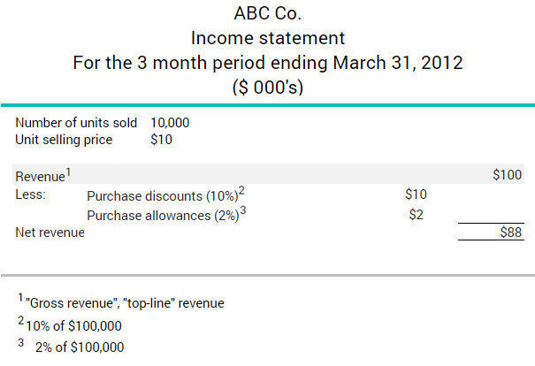Click the Less: label
Screen dimensions: 535x366
(30, 194)
